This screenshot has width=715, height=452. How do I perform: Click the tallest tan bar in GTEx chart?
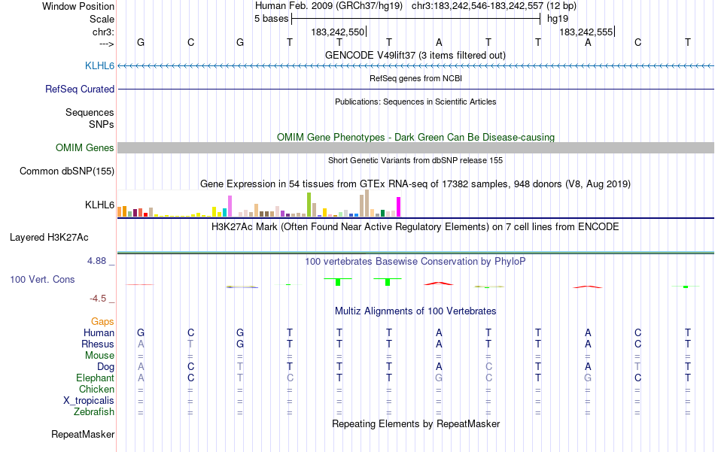click(367, 203)
